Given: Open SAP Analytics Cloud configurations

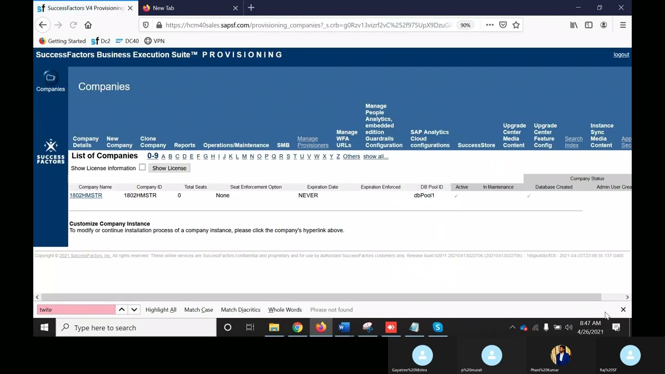Looking at the screenshot, I should point(430,139).
